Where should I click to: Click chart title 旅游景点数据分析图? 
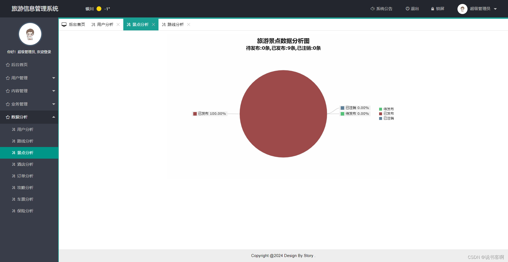point(283,41)
